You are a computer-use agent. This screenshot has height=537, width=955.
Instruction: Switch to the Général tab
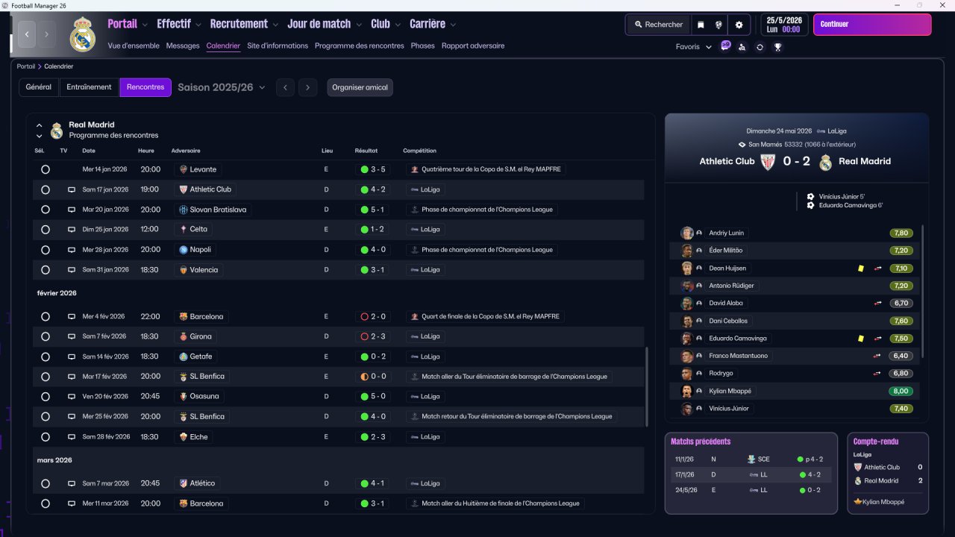point(39,87)
